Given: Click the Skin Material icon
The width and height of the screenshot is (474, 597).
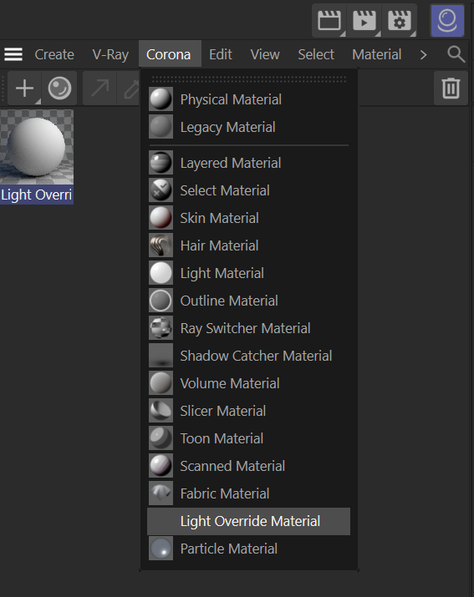Looking at the screenshot, I should click(x=161, y=218).
